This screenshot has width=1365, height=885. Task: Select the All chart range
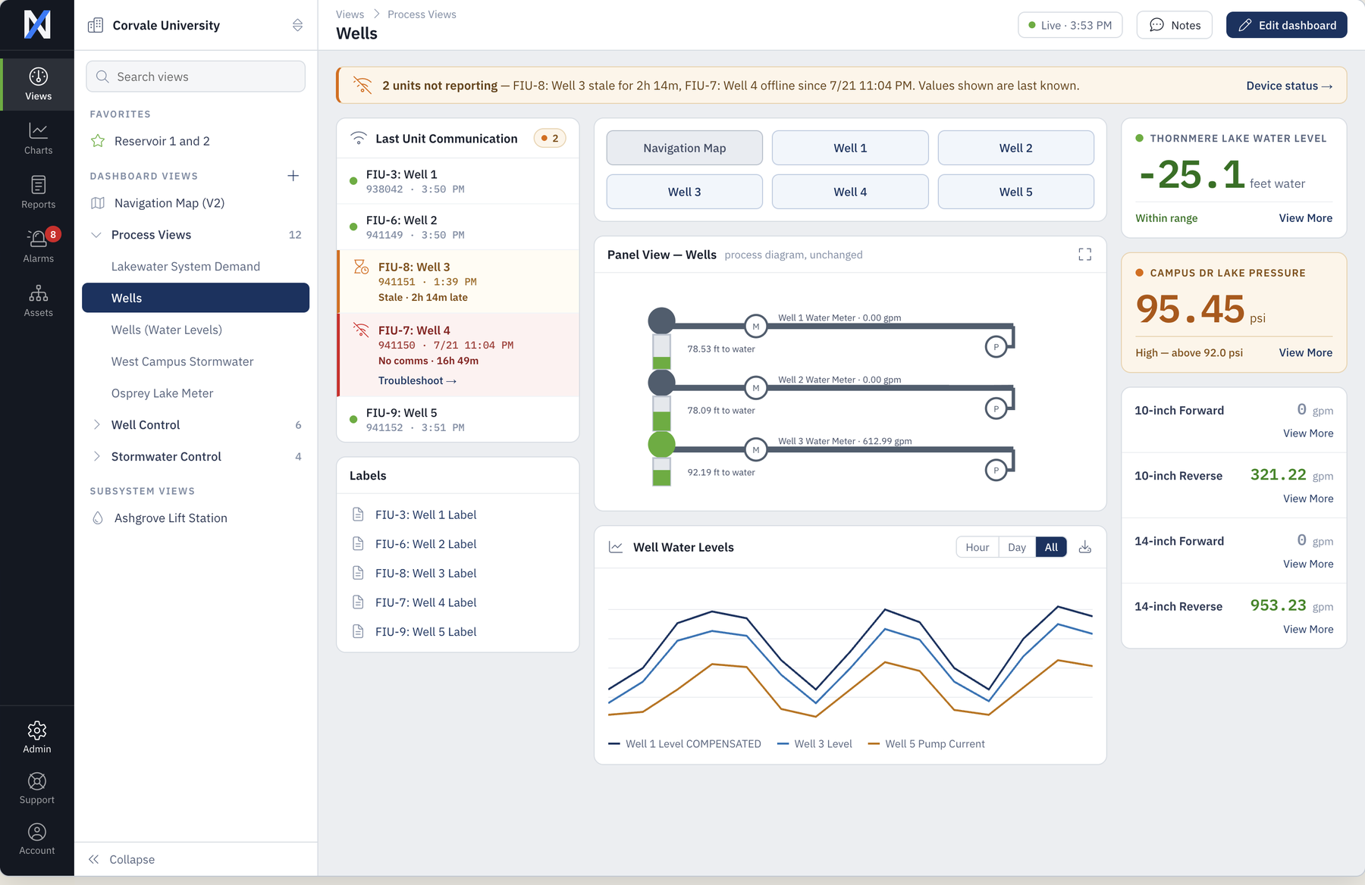coord(1051,547)
